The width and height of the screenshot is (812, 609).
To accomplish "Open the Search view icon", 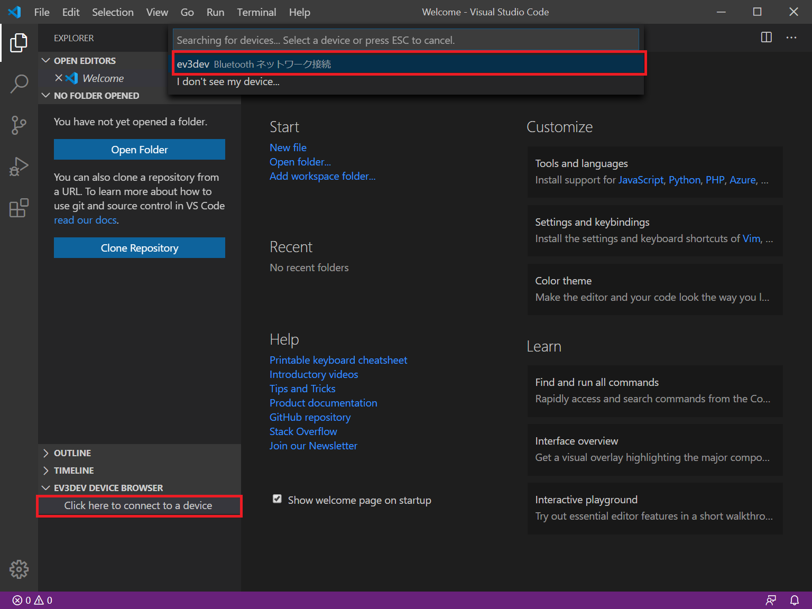I will click(x=19, y=84).
